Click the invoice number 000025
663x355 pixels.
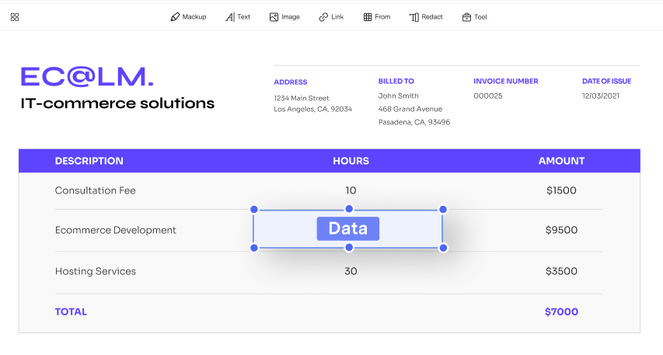(488, 96)
